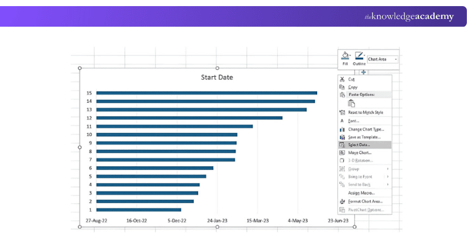The width and height of the screenshot is (473, 250).
Task: Click the 27-Aug-22 axis label
Action: pos(96,221)
